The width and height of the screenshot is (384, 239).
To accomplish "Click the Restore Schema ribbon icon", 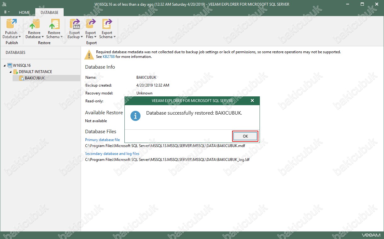I will (54, 24).
